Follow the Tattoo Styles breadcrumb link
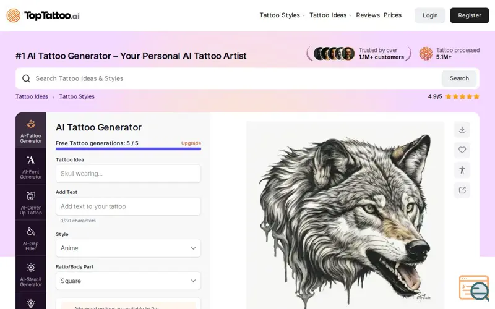This screenshot has width=495, height=309. pyautogui.click(x=77, y=96)
